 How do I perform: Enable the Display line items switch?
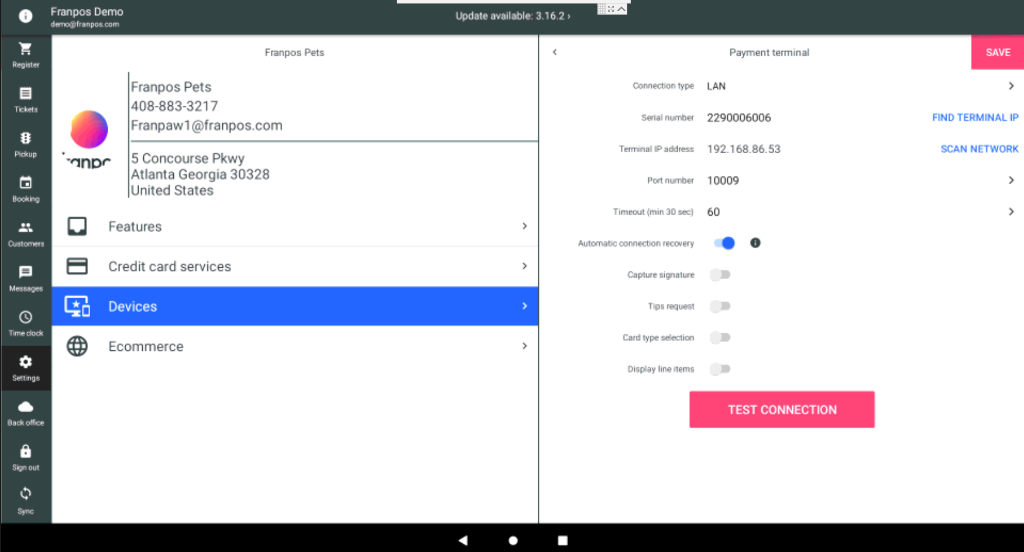[x=720, y=369]
